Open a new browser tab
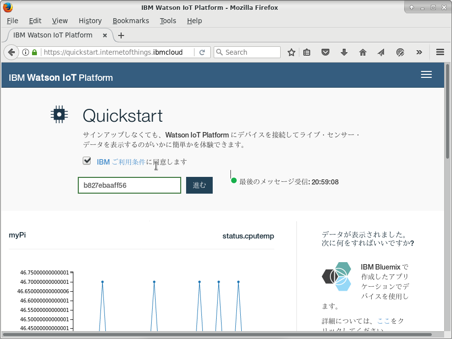The width and height of the screenshot is (452, 339). 121,35
